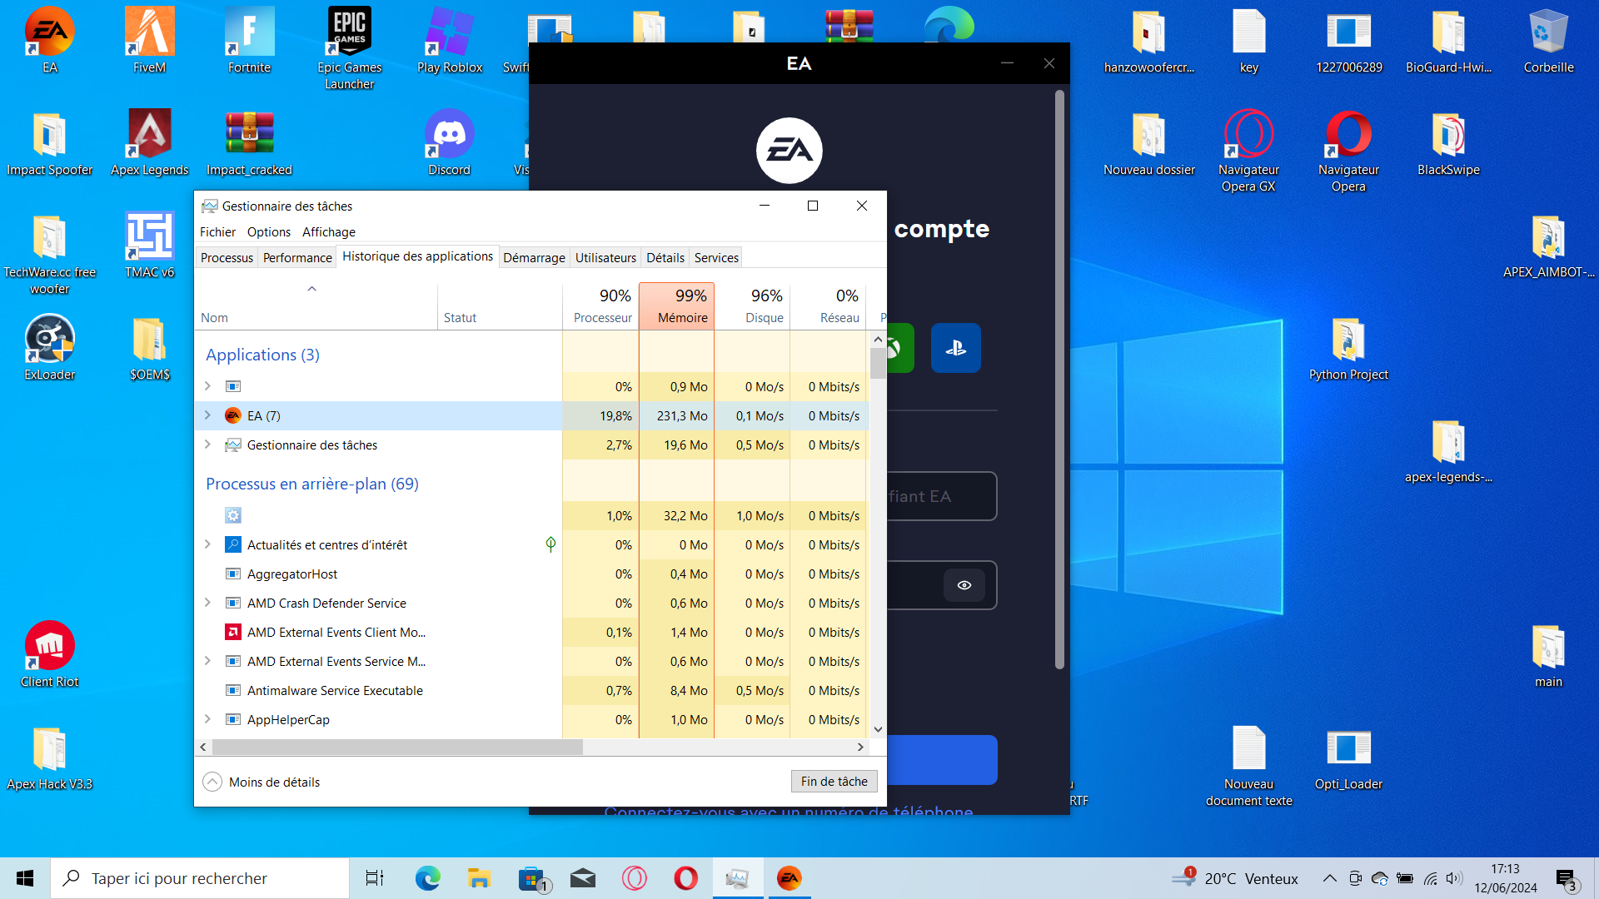
Task: Expand the EA (7) process group
Action: 207,415
